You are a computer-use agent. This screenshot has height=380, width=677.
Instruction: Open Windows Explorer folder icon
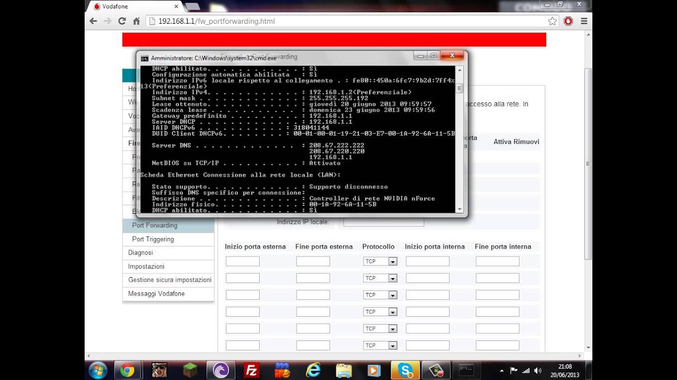344,370
